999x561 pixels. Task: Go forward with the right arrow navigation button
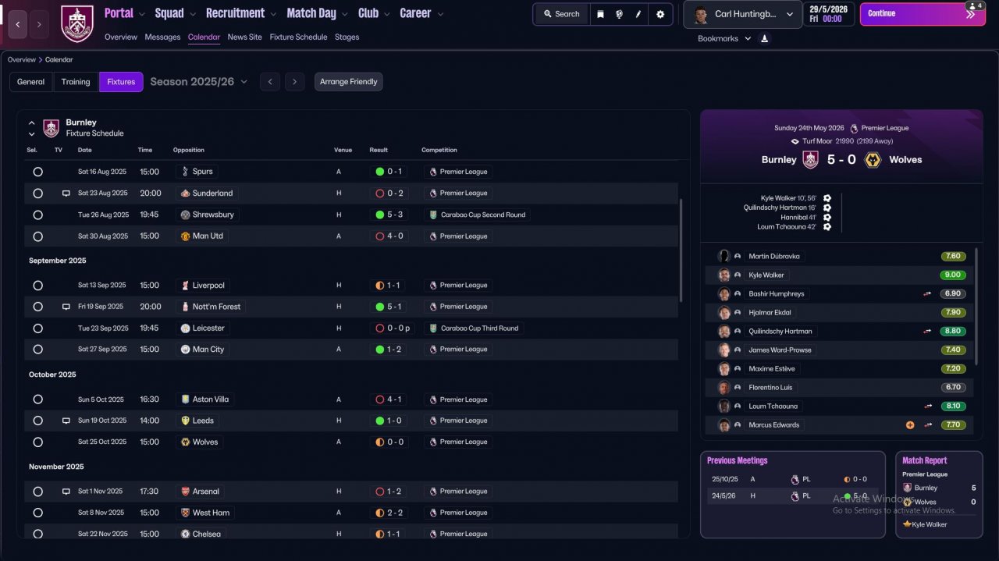pyautogui.click(x=39, y=24)
